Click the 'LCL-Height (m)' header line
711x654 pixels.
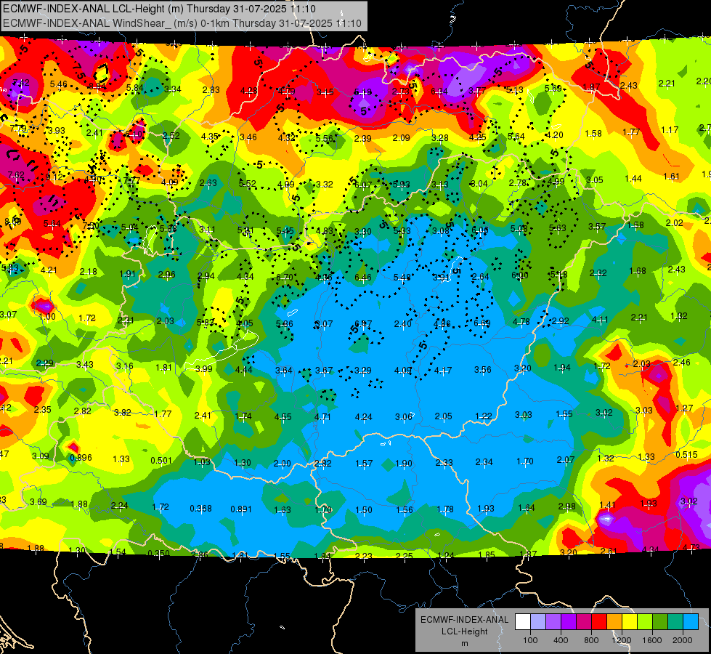click(x=160, y=9)
